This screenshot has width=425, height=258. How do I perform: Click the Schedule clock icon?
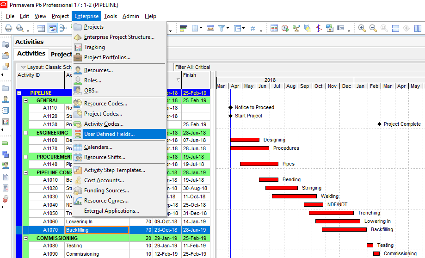pos(285,28)
